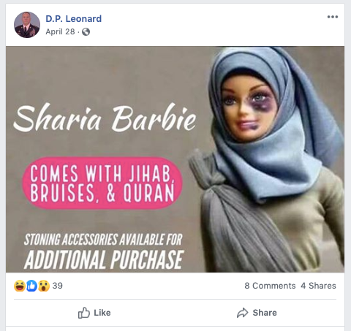Click the Share button label
This screenshot has width=351, height=331.
[x=265, y=313]
